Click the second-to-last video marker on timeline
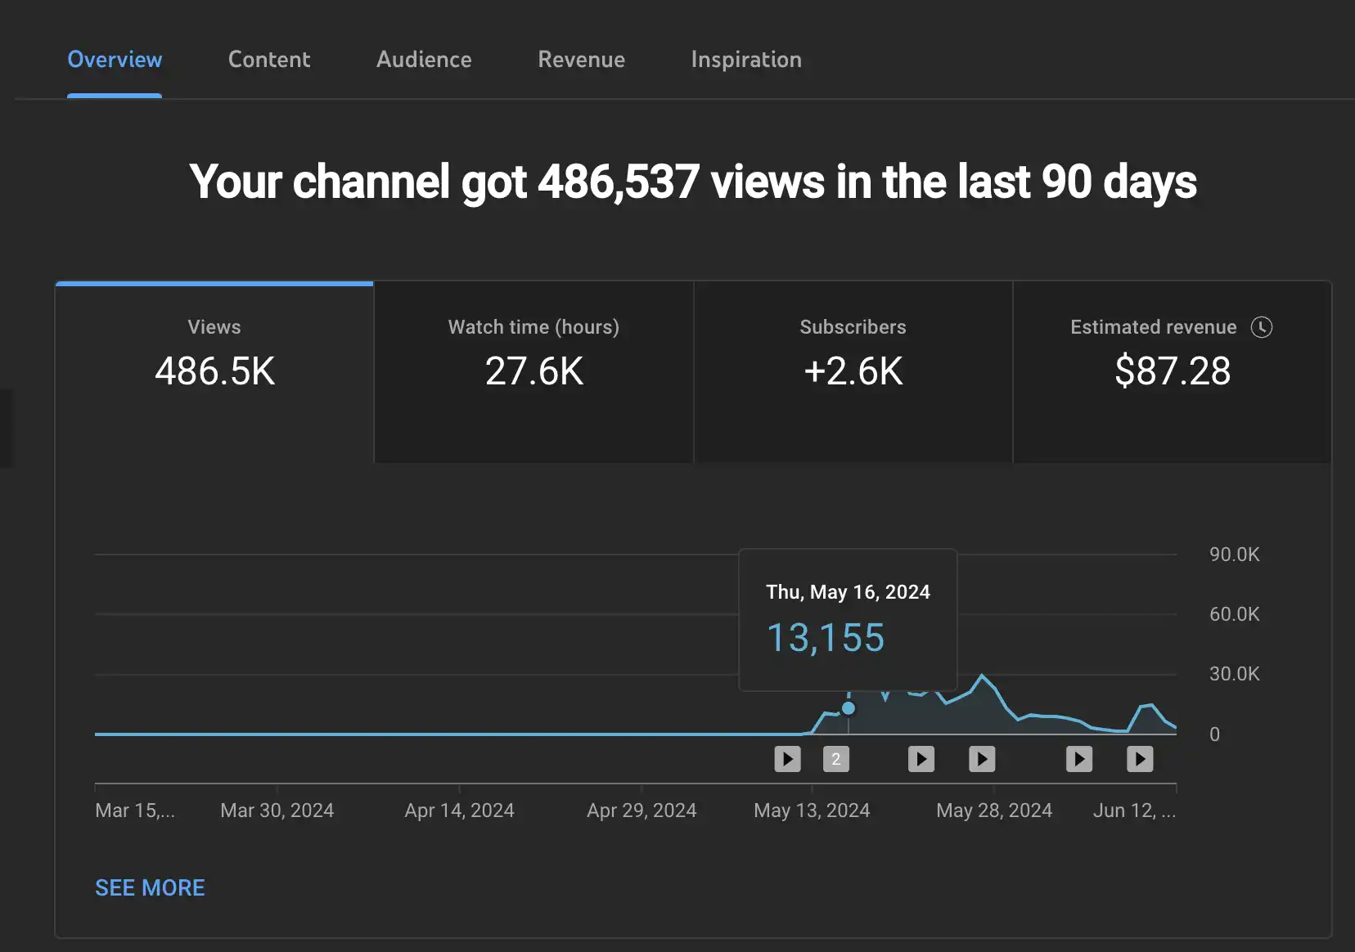Screen dimensions: 1355x952 click(1078, 759)
